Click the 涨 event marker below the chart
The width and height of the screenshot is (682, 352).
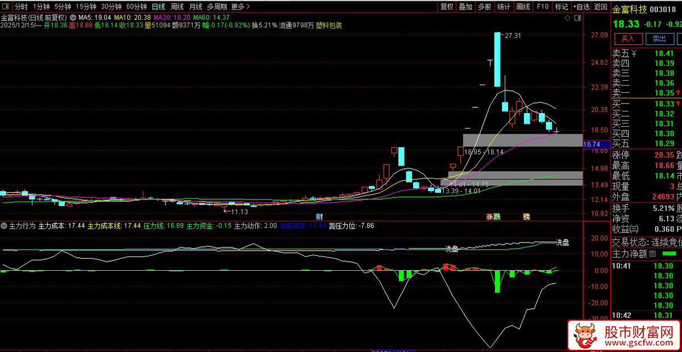[489, 217]
